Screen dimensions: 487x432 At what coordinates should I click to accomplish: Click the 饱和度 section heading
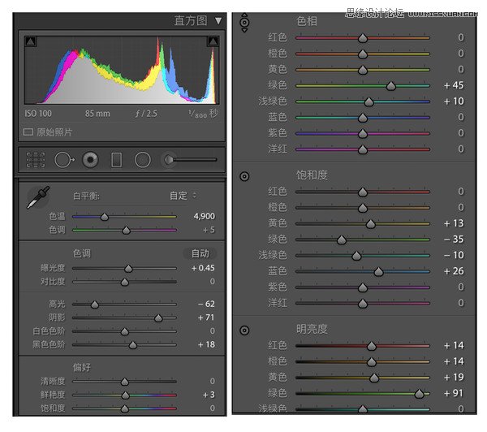(312, 175)
